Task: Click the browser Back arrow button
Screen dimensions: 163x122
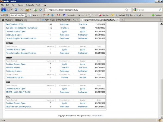Action: [x=4, y=10]
